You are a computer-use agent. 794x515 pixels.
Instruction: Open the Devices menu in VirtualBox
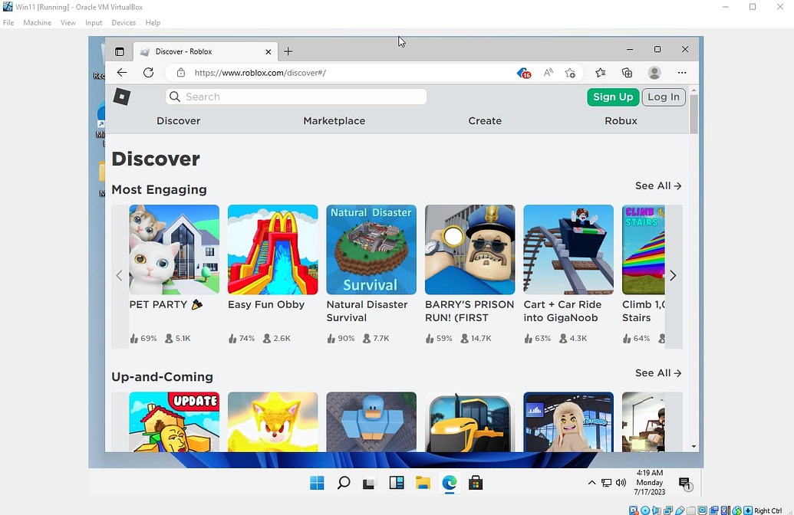click(x=123, y=22)
